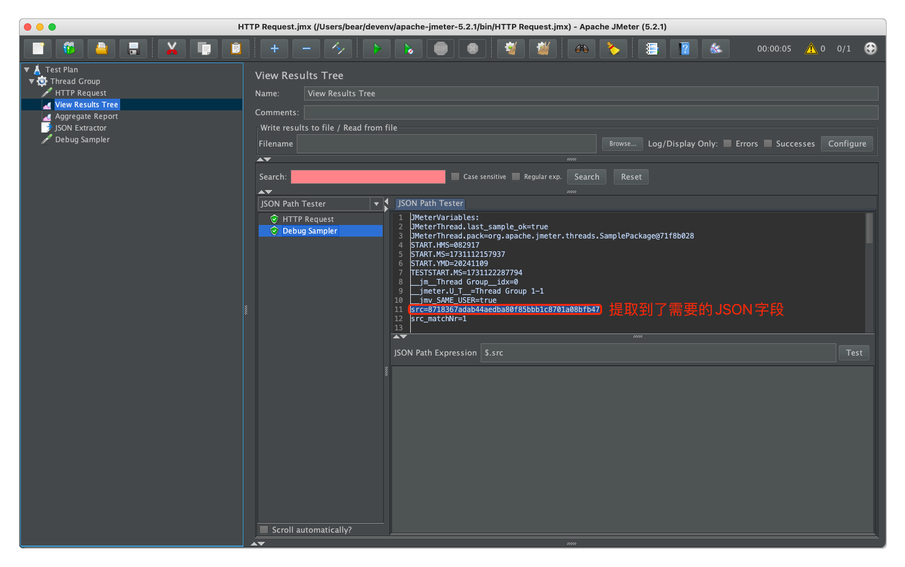This screenshot has width=905, height=567.
Task: Select View Results Tree in the tree
Action: click(86, 105)
